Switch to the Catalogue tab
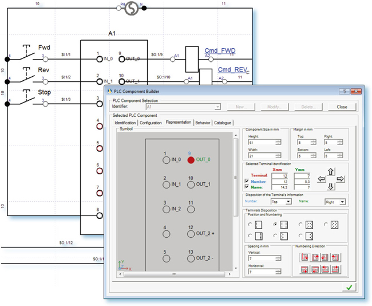Viewport: 372px width, 306px height. pos(223,123)
